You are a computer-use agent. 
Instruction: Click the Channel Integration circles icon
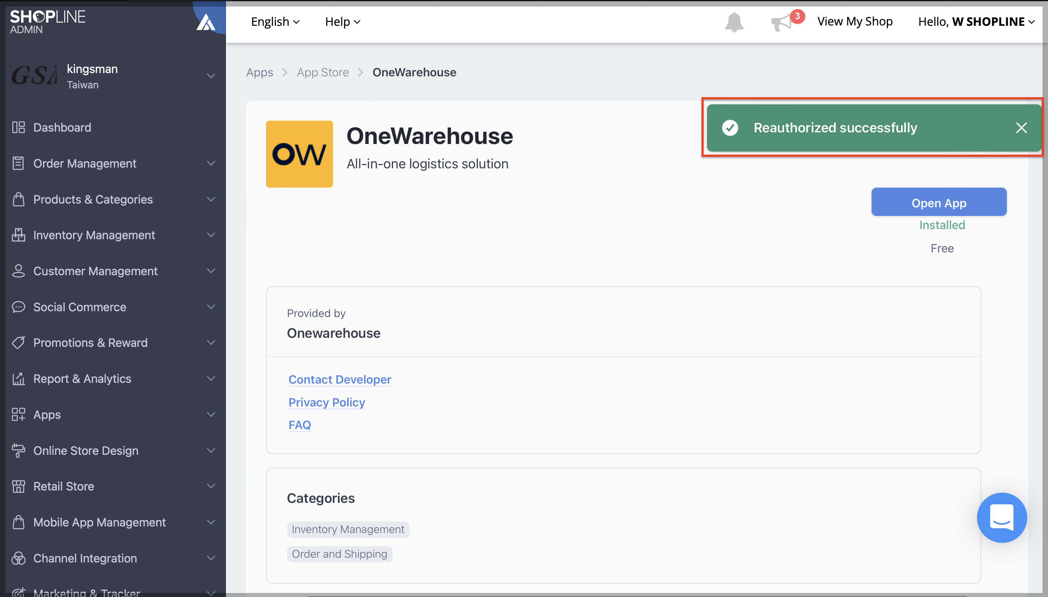[x=18, y=558]
